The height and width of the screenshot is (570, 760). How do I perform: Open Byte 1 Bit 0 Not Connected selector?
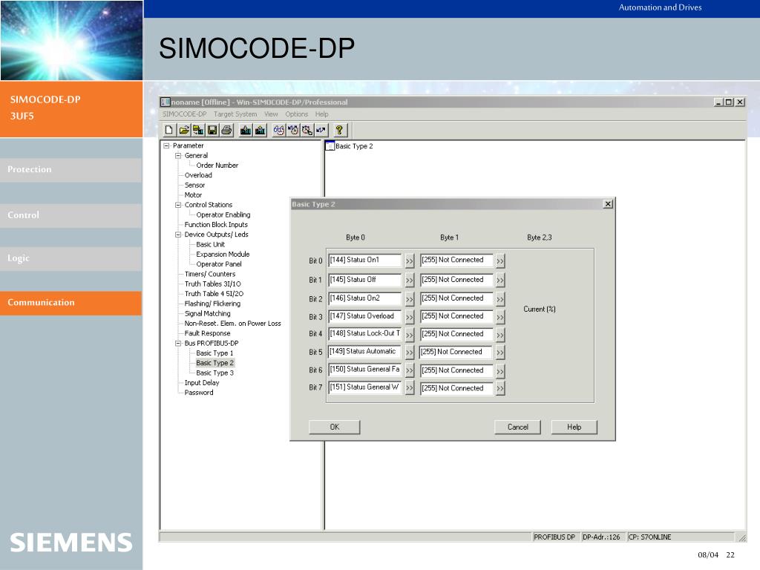pyautogui.click(x=500, y=261)
